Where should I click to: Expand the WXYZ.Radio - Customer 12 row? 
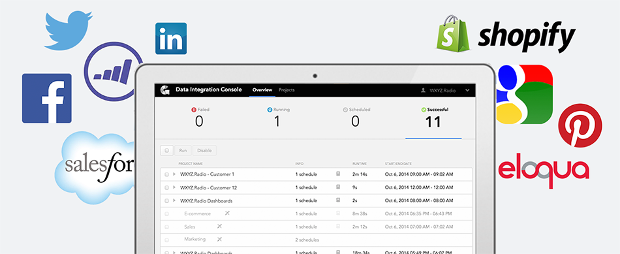[x=174, y=187]
